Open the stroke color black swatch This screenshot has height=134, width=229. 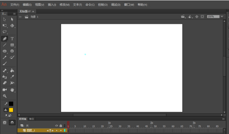click(11, 104)
